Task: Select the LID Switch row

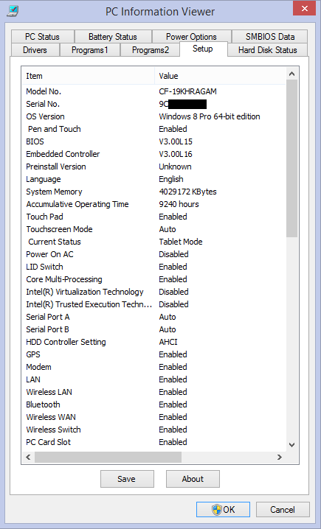Action: coord(153,267)
